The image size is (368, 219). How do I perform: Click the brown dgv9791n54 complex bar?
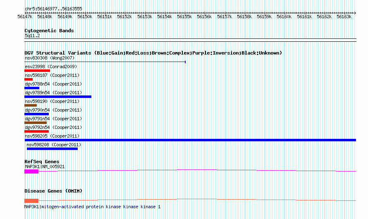coord(36,123)
